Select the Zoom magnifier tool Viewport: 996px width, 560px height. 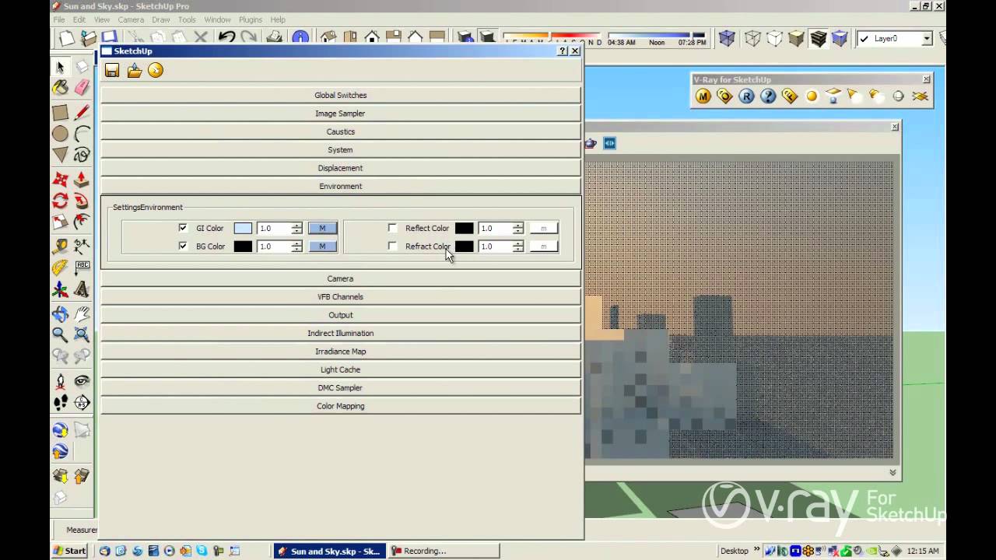coord(60,335)
